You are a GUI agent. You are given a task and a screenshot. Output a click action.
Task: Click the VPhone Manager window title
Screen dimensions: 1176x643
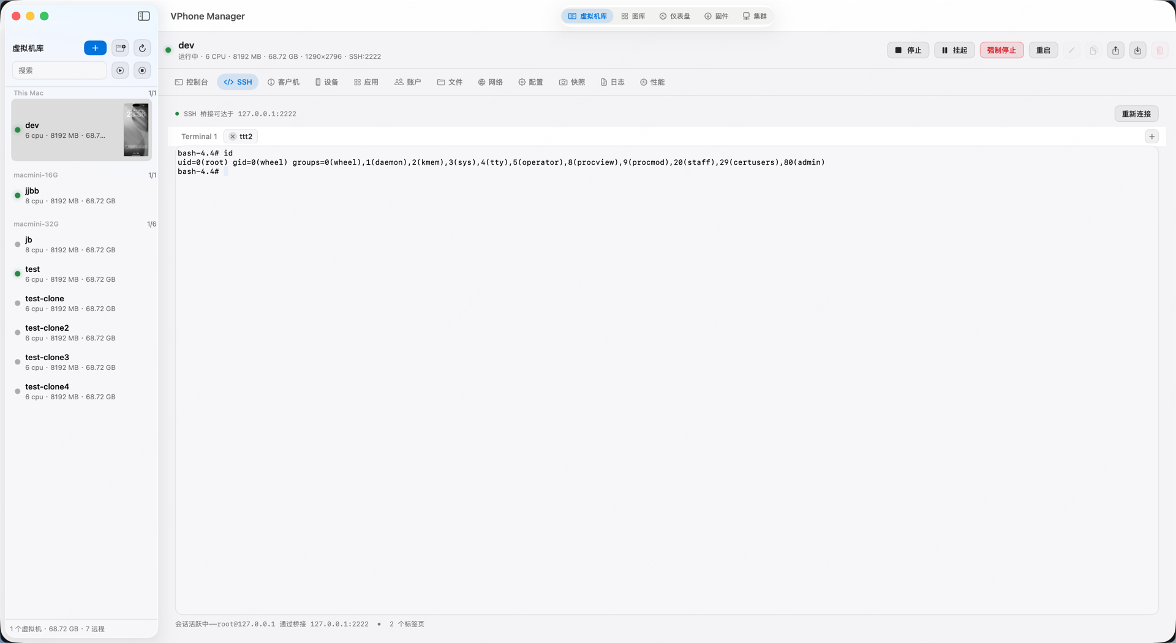click(208, 16)
